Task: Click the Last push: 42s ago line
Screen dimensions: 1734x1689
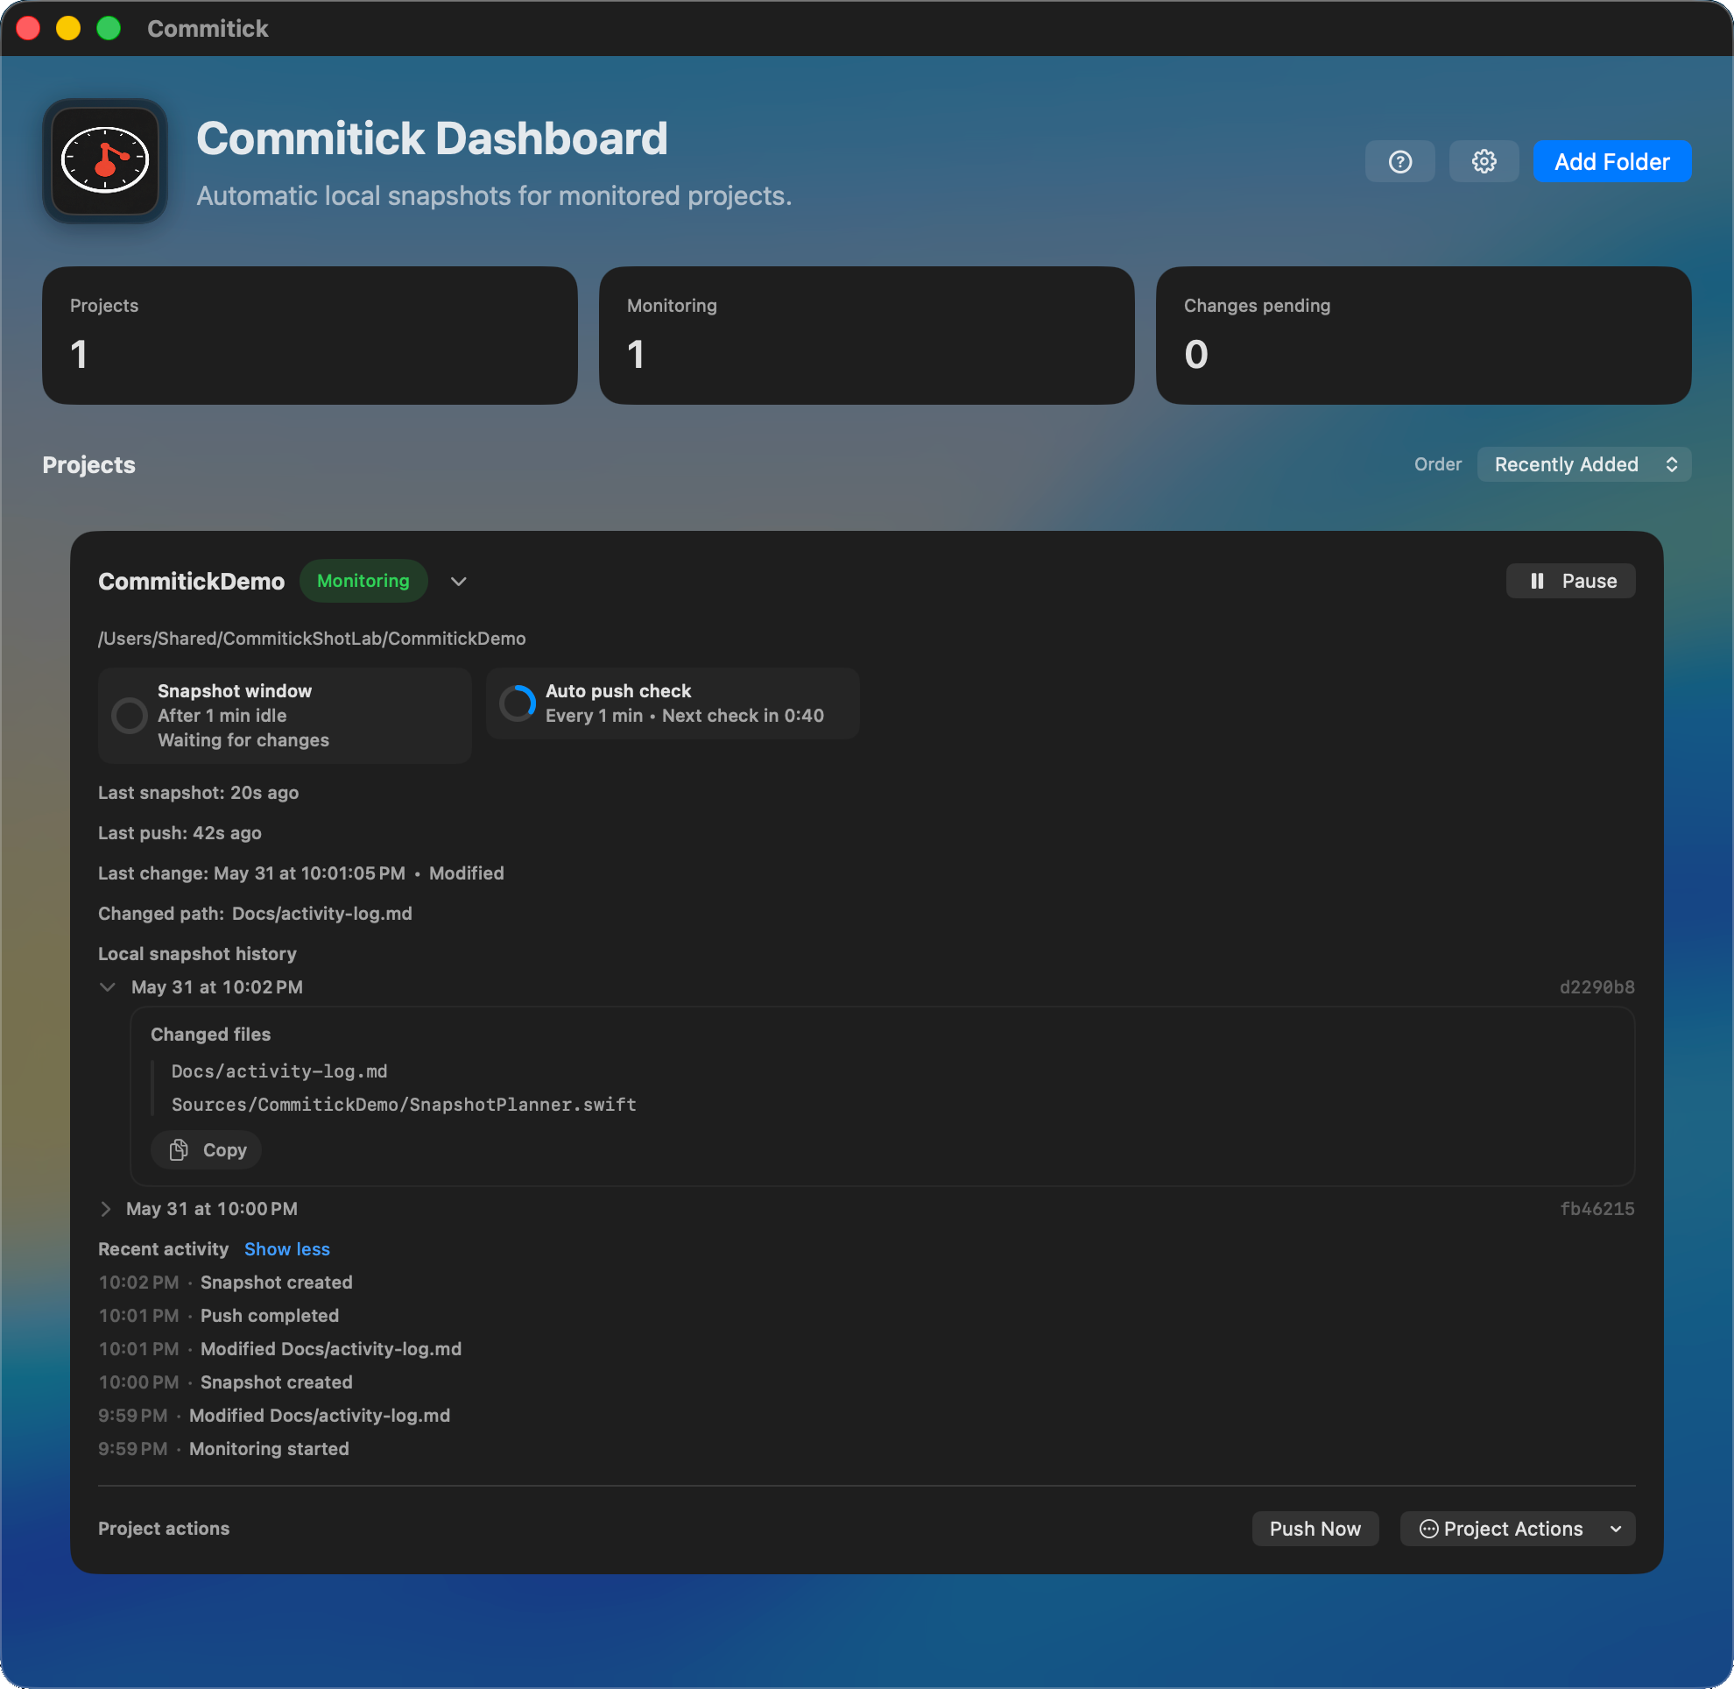Action: [180, 833]
